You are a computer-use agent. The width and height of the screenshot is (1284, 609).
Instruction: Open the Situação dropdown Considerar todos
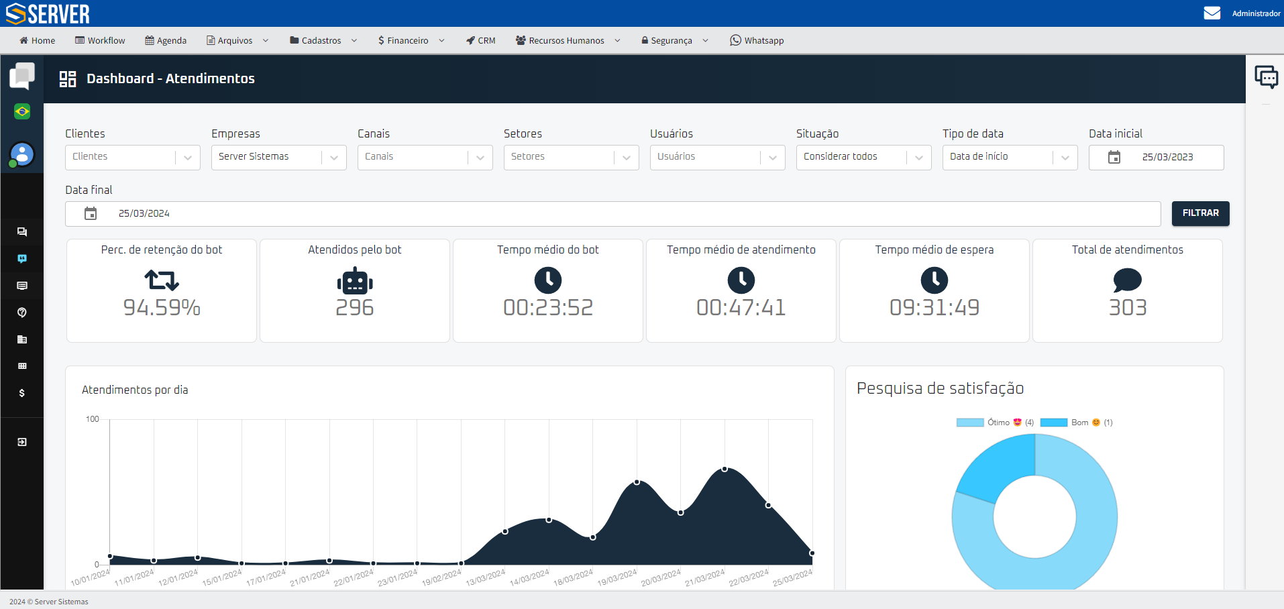coord(864,158)
